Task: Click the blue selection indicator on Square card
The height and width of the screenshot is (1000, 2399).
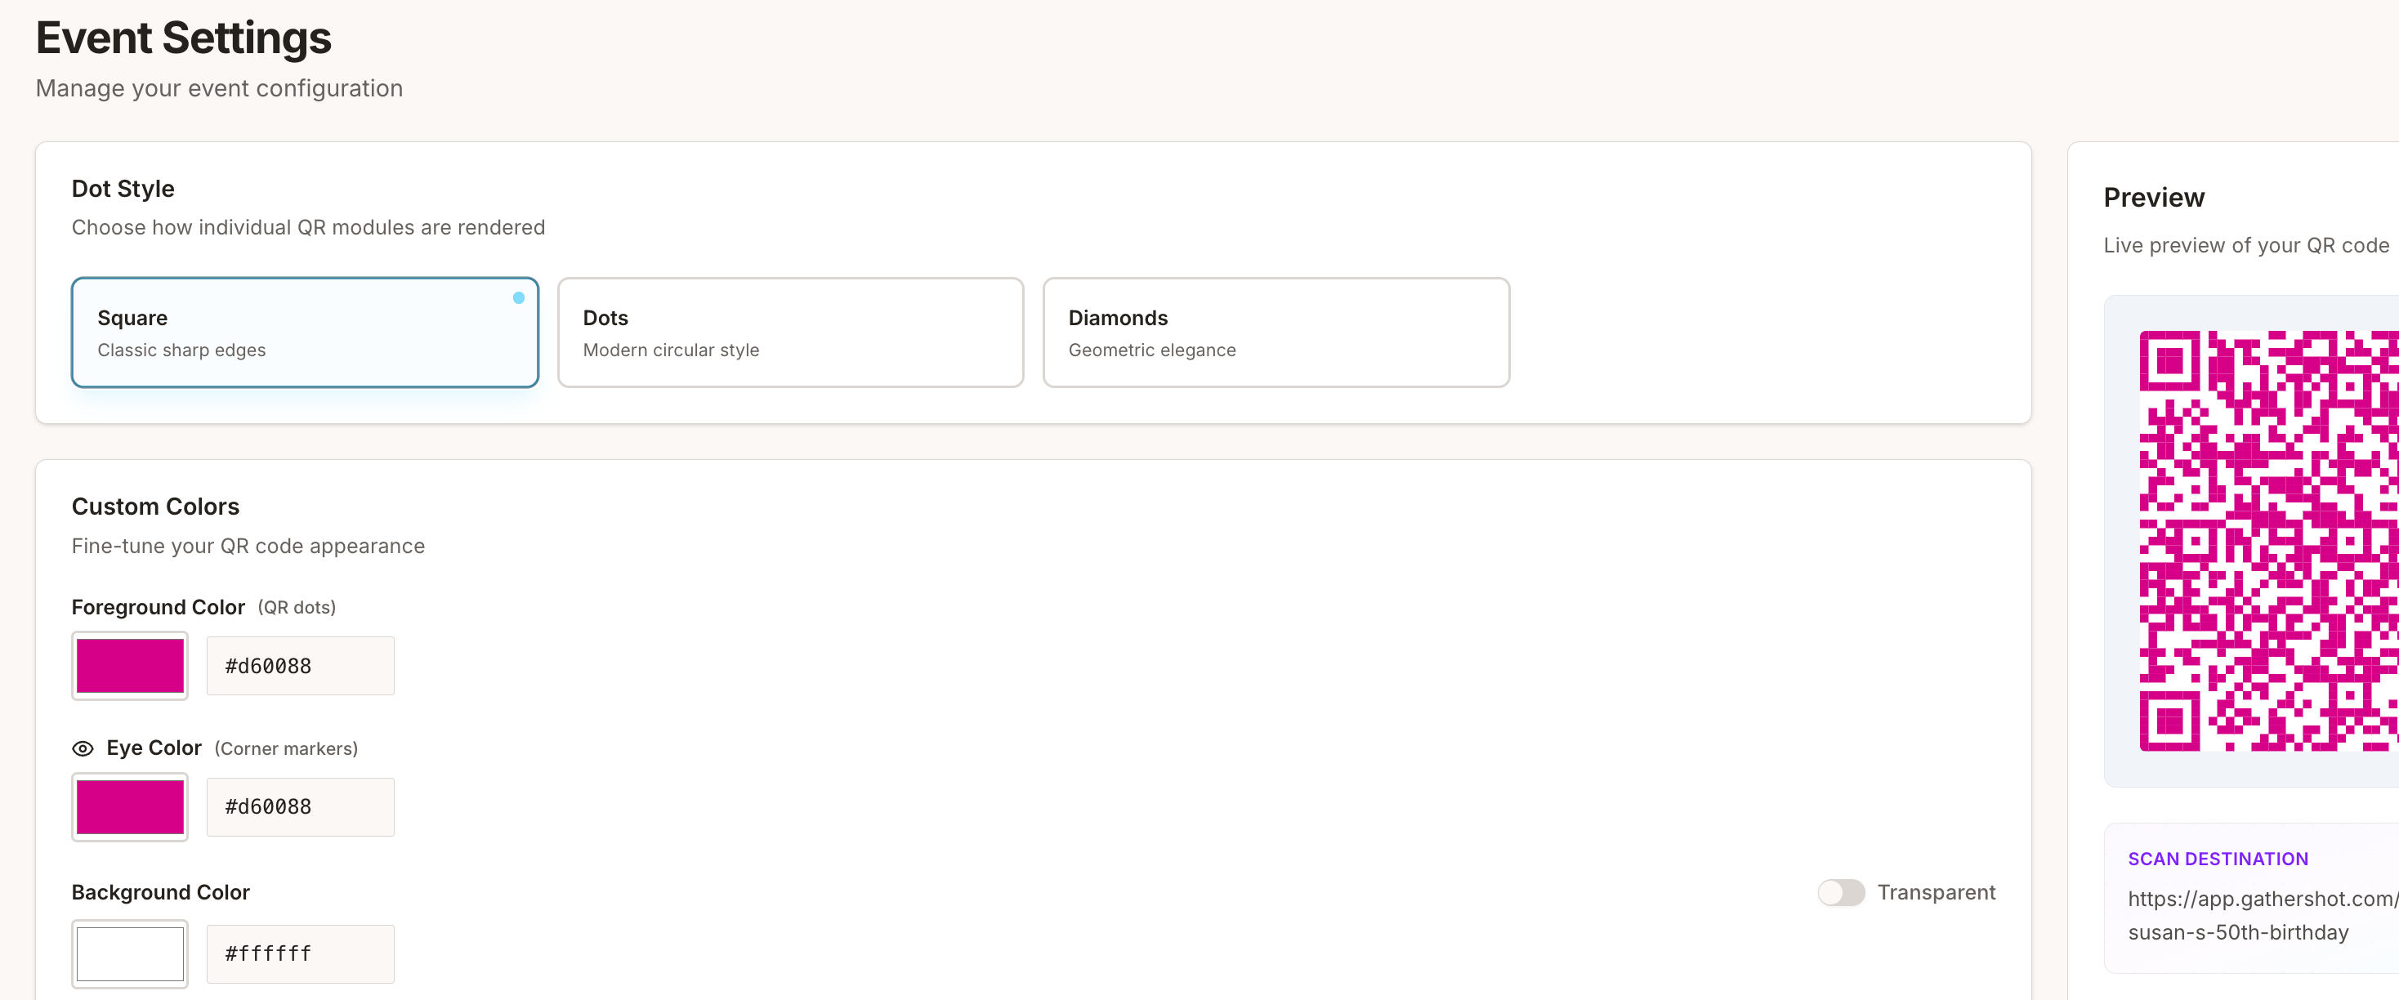Action: pos(519,298)
